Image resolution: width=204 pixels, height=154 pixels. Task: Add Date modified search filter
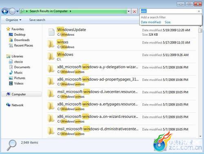pos(151,22)
